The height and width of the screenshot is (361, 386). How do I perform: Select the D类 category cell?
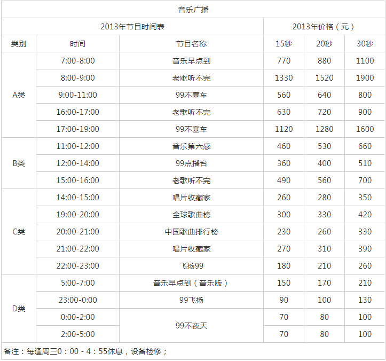point(19,309)
